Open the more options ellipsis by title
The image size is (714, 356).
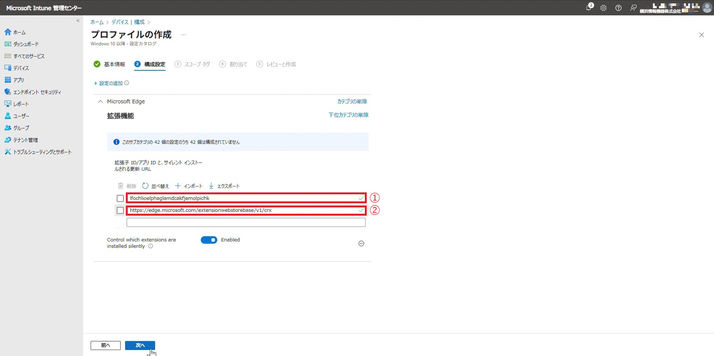[183, 35]
